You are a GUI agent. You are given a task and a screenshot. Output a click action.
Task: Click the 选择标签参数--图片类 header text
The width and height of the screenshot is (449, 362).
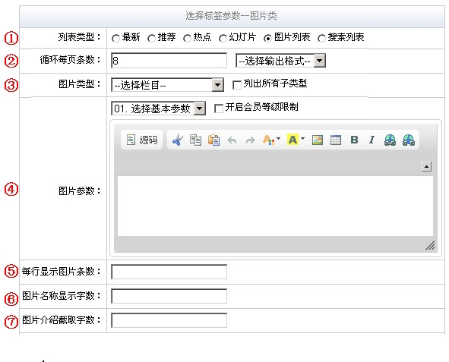coord(231,16)
